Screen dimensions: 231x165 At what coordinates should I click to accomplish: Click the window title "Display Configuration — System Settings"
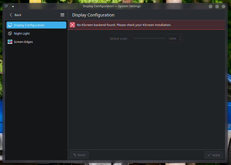(112, 6)
